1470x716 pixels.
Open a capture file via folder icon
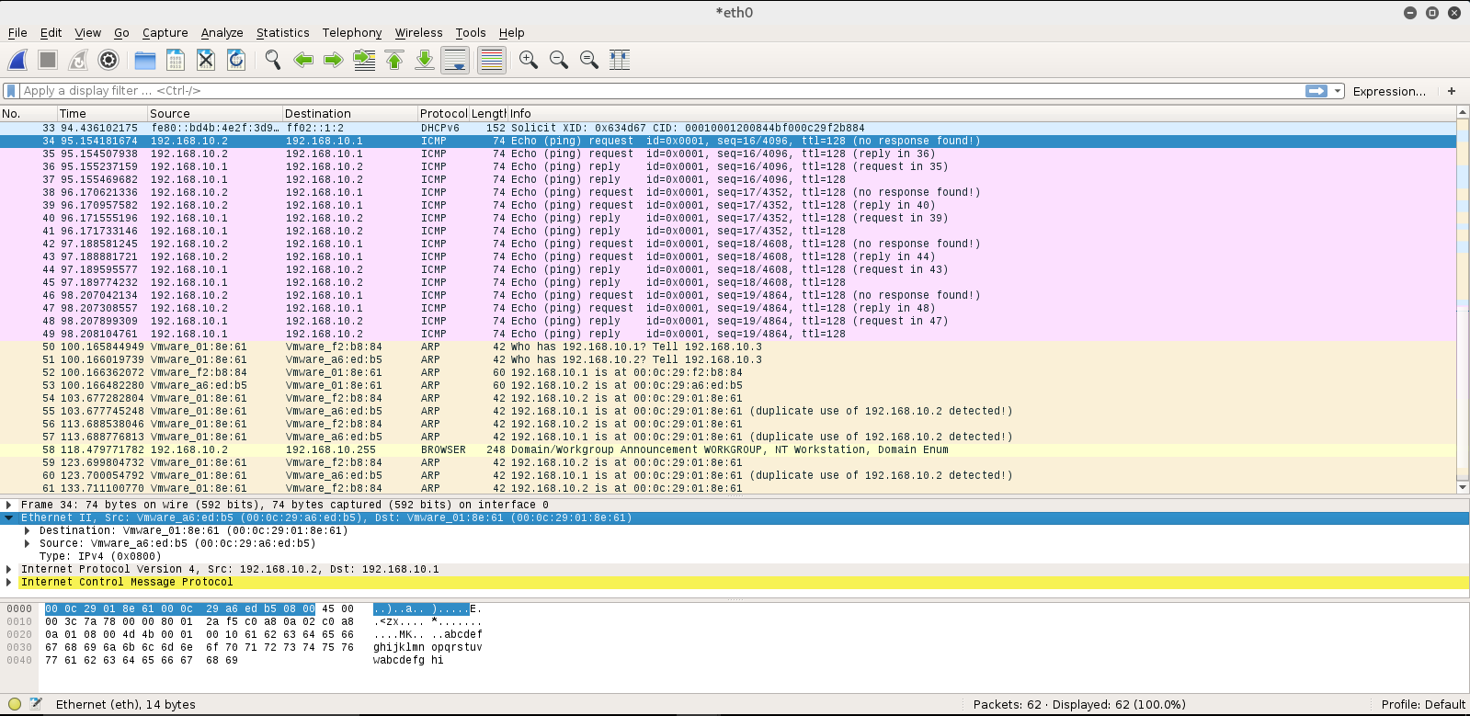click(145, 60)
